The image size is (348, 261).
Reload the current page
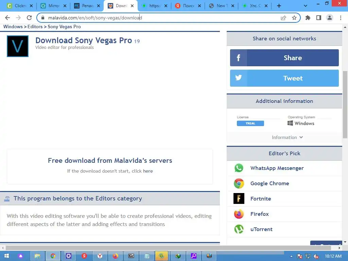[x=29, y=18]
